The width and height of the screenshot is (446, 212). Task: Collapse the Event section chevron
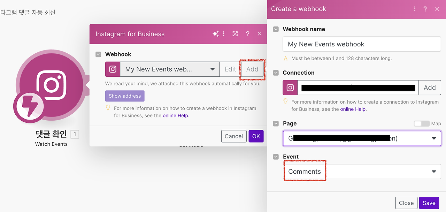coord(276,157)
